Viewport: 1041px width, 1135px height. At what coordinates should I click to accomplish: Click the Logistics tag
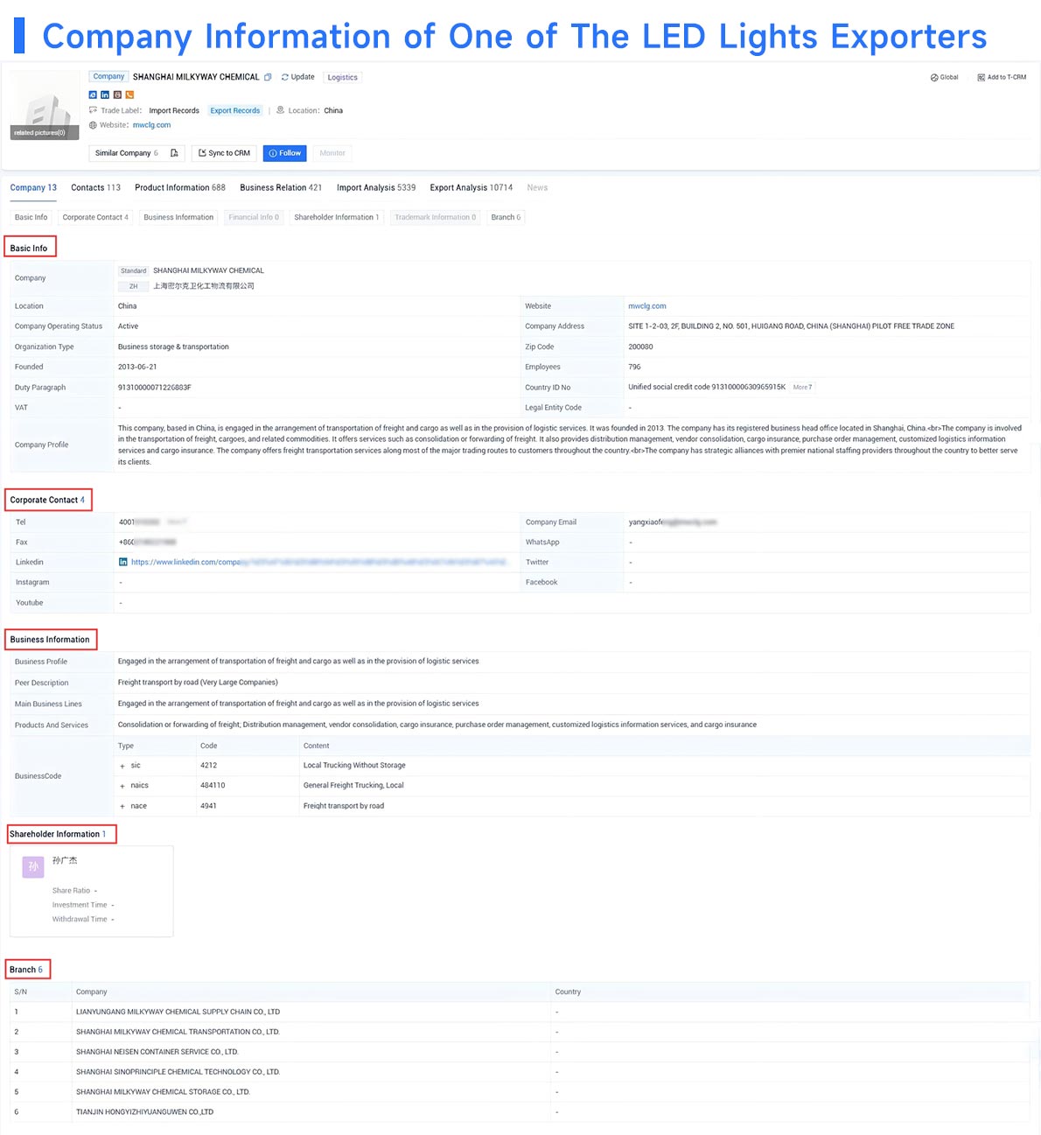click(x=342, y=77)
